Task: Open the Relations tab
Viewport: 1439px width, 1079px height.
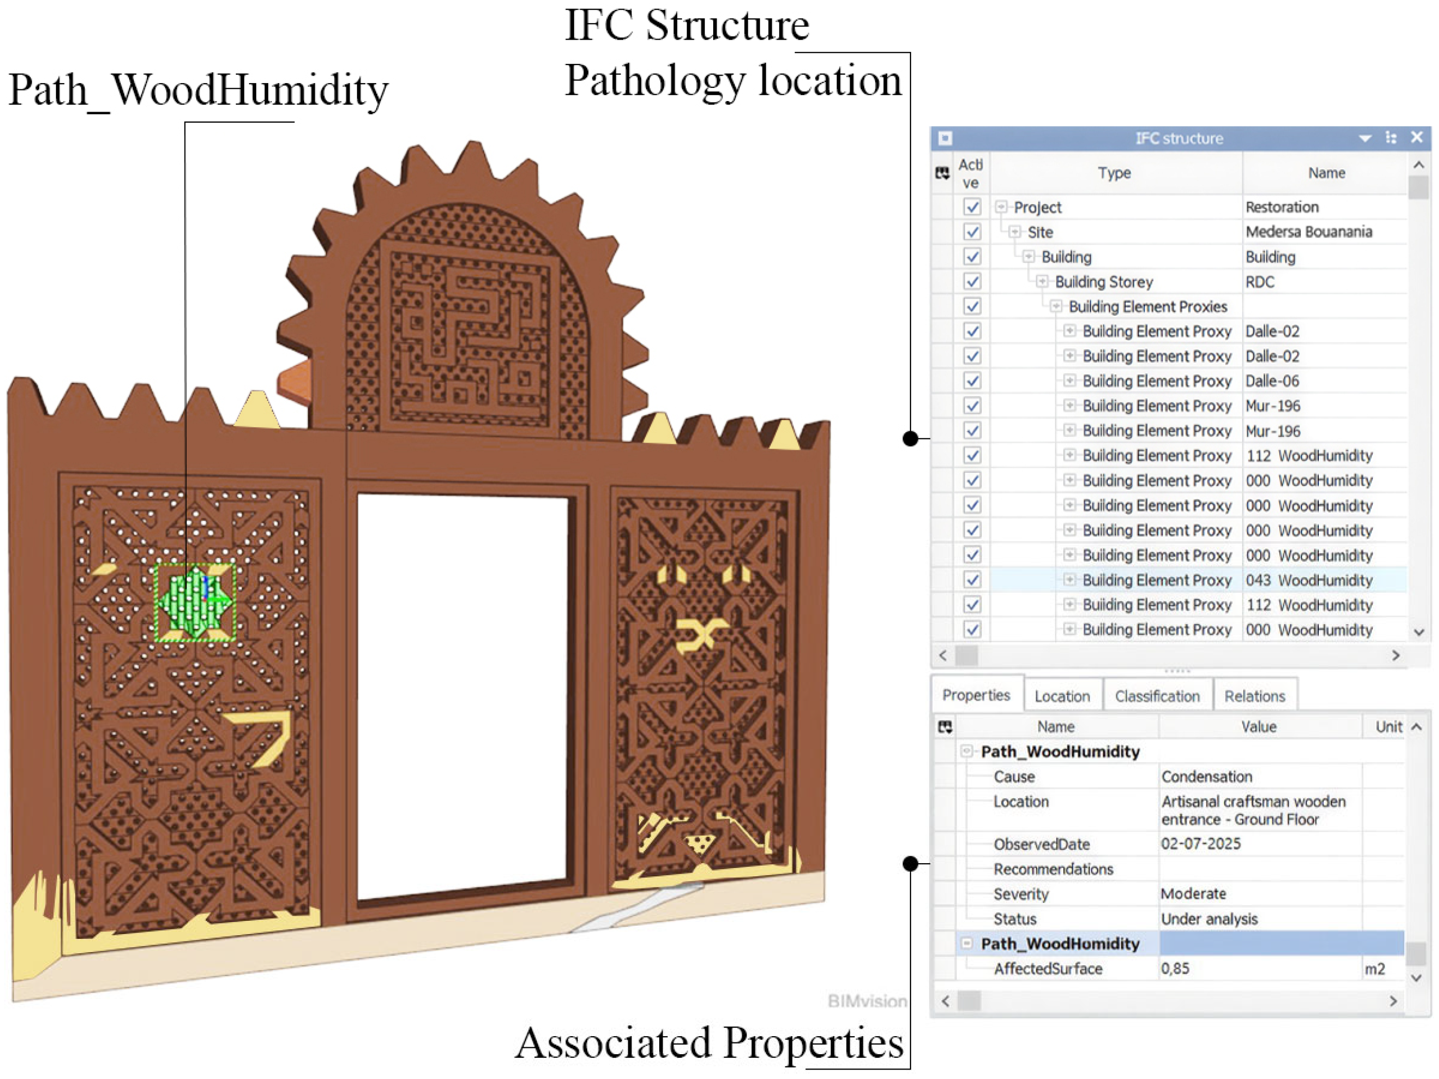Action: (1255, 696)
